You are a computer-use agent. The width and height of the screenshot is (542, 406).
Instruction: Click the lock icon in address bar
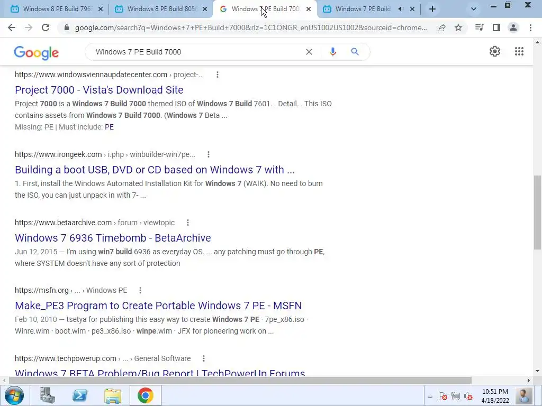pyautogui.click(x=67, y=27)
